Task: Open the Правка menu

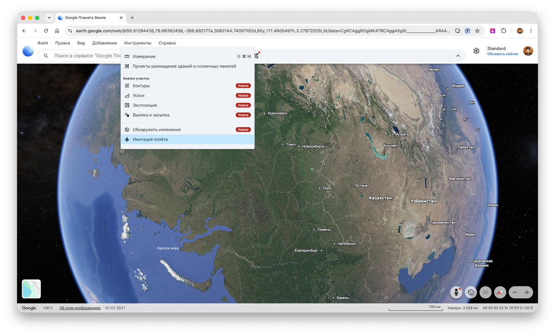Action: 62,43
